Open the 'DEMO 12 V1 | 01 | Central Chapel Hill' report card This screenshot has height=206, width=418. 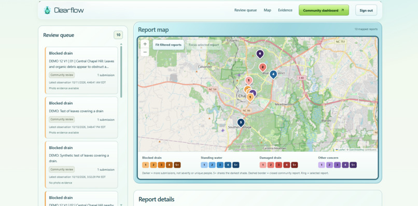point(81,71)
